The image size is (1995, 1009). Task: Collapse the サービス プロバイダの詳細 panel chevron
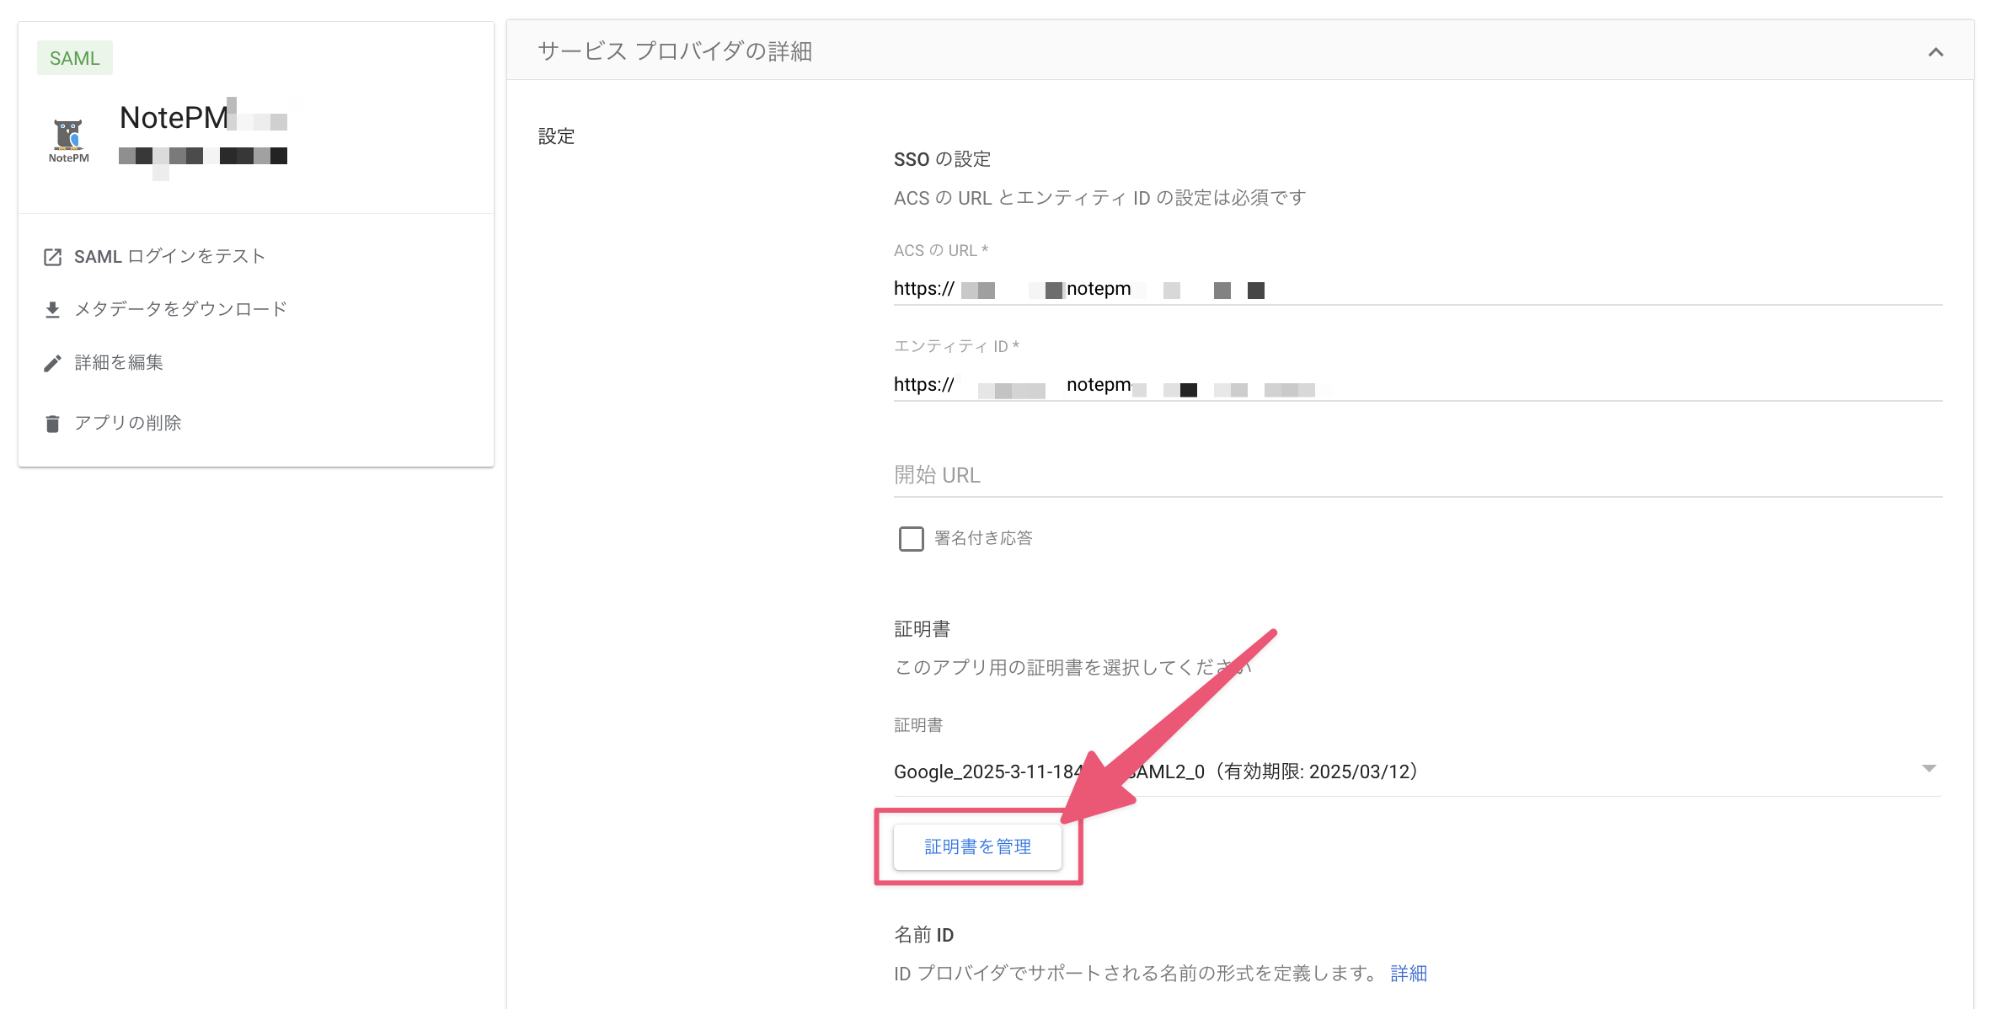pos(1935,52)
